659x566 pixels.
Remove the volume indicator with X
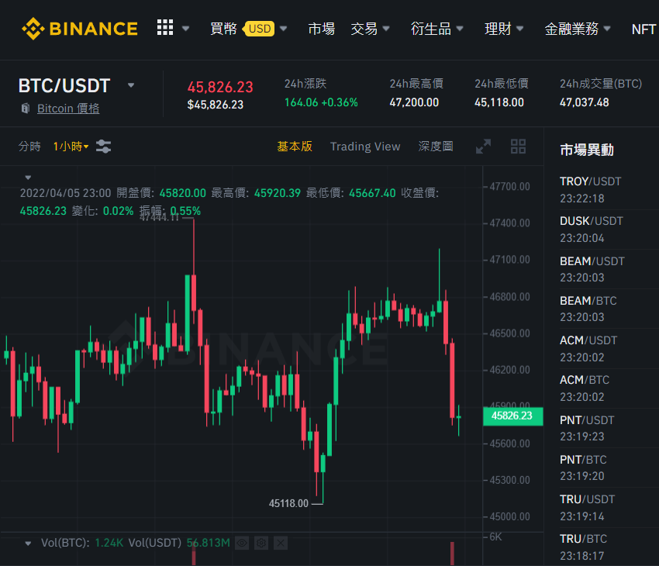(281, 543)
